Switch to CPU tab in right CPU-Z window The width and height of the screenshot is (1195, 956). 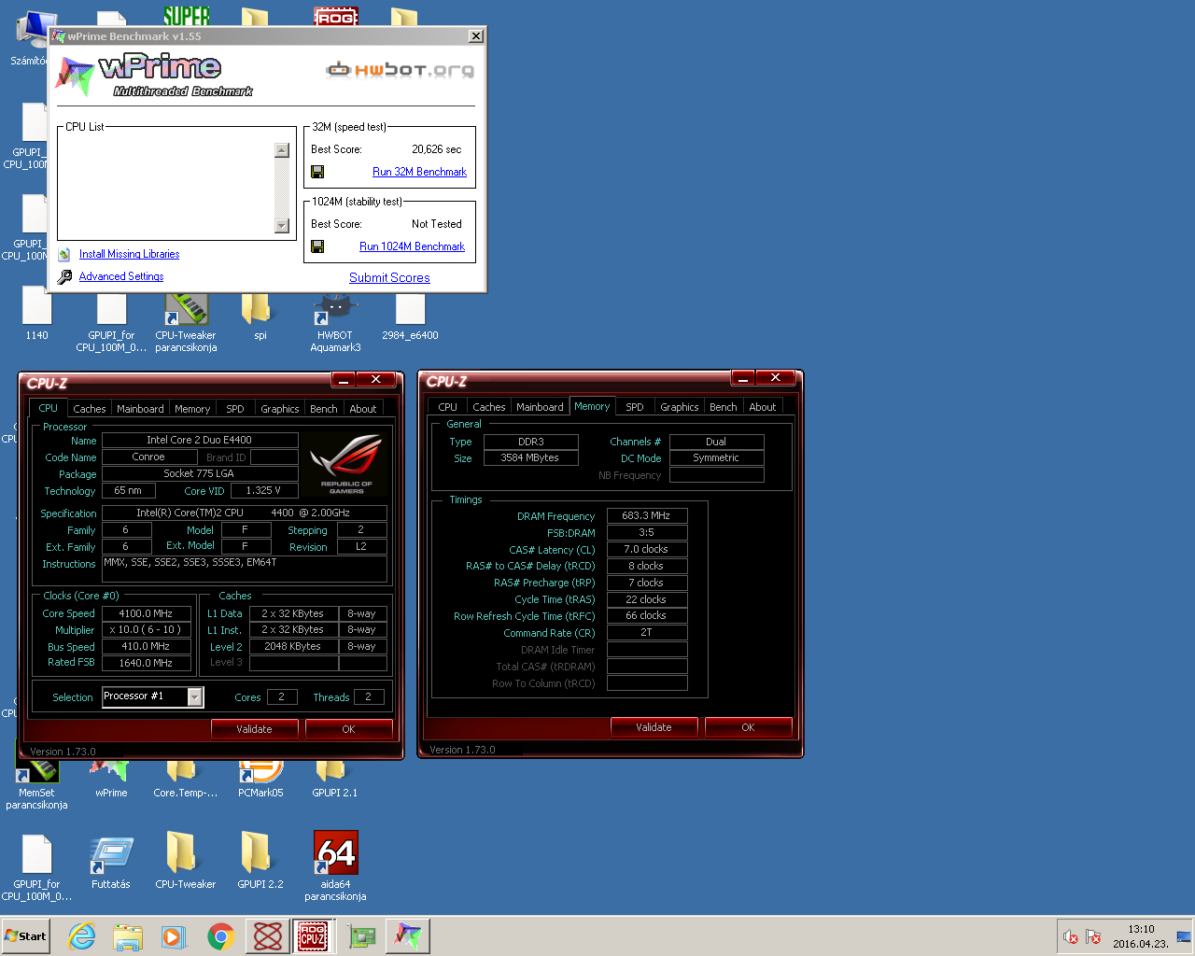pos(448,407)
